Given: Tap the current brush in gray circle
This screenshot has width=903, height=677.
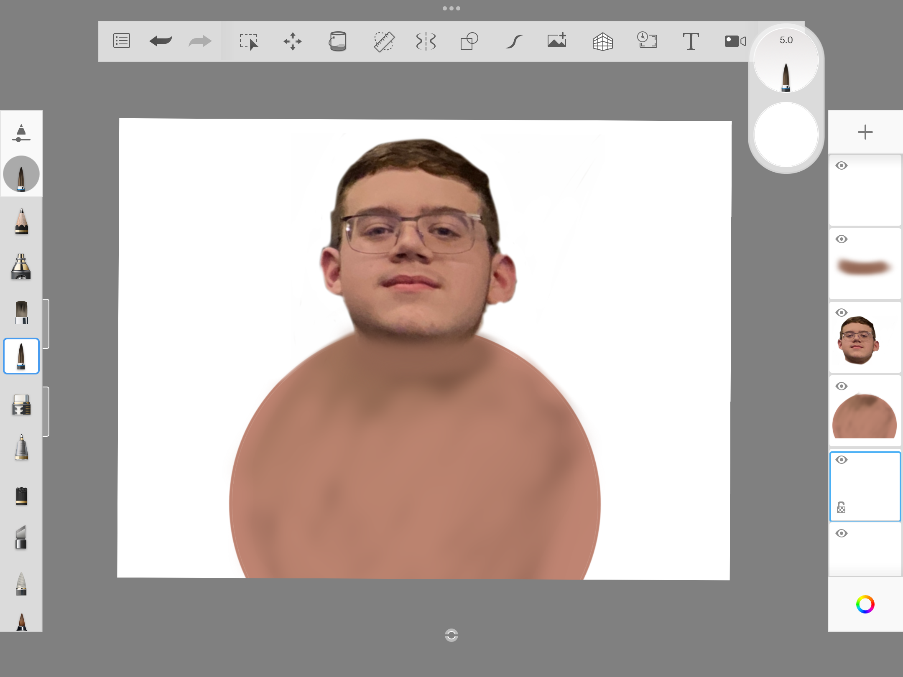Looking at the screenshot, I should pyautogui.click(x=21, y=174).
